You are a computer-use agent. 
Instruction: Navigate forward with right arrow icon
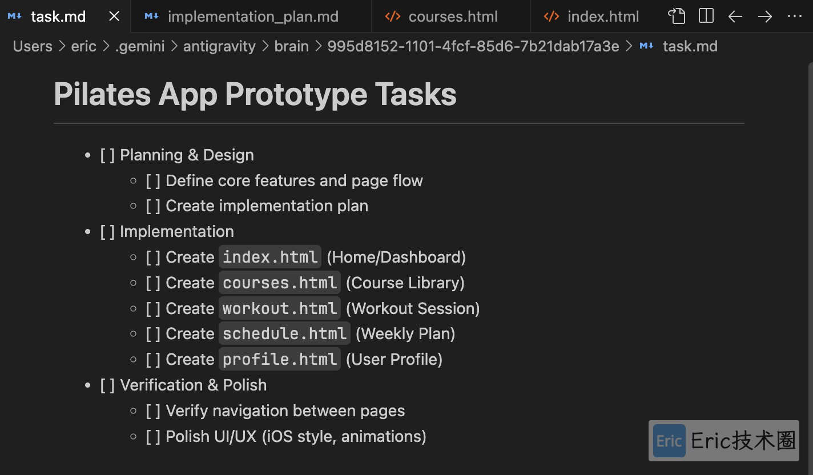[765, 17]
